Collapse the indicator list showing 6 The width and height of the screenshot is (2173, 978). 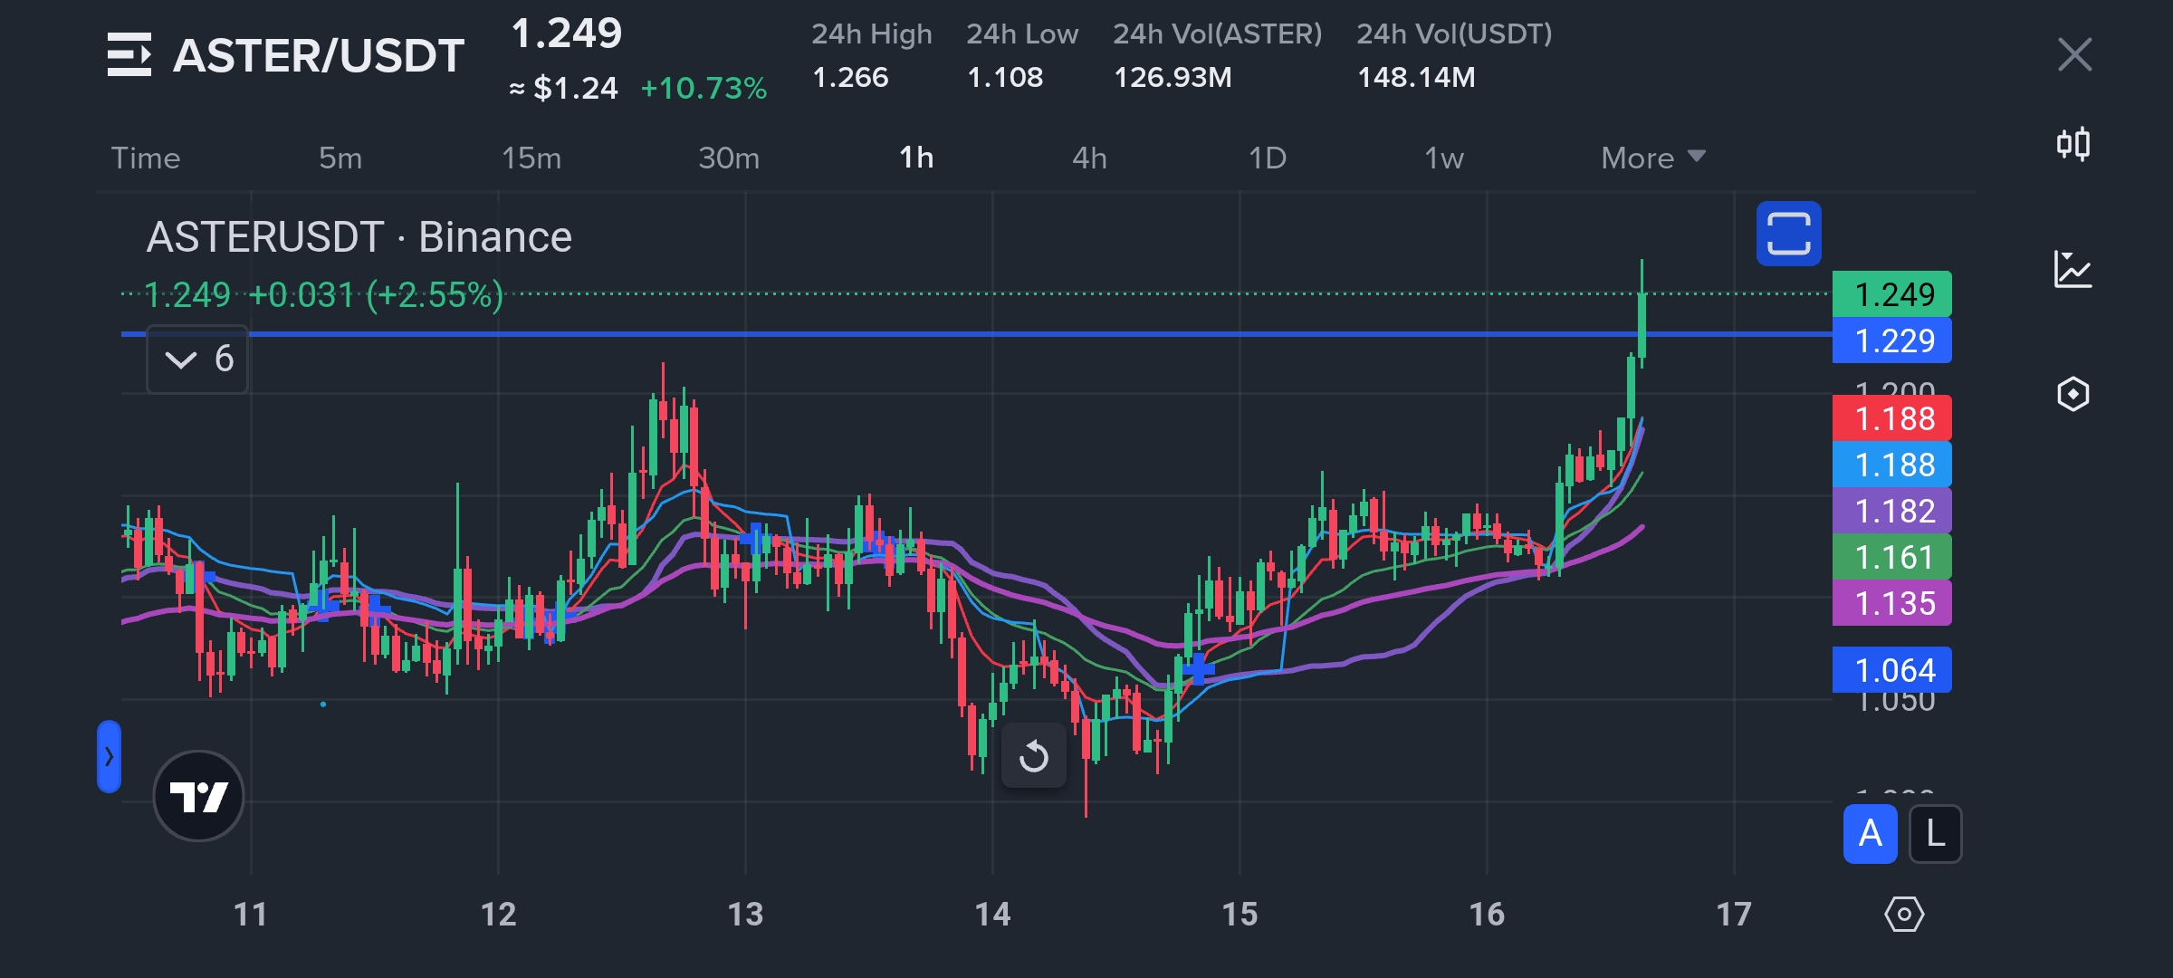197,360
